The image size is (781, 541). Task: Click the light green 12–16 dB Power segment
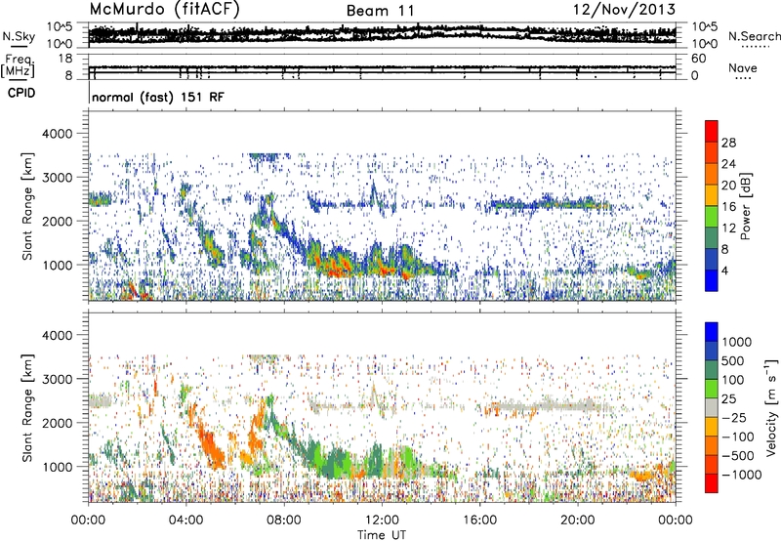(712, 217)
